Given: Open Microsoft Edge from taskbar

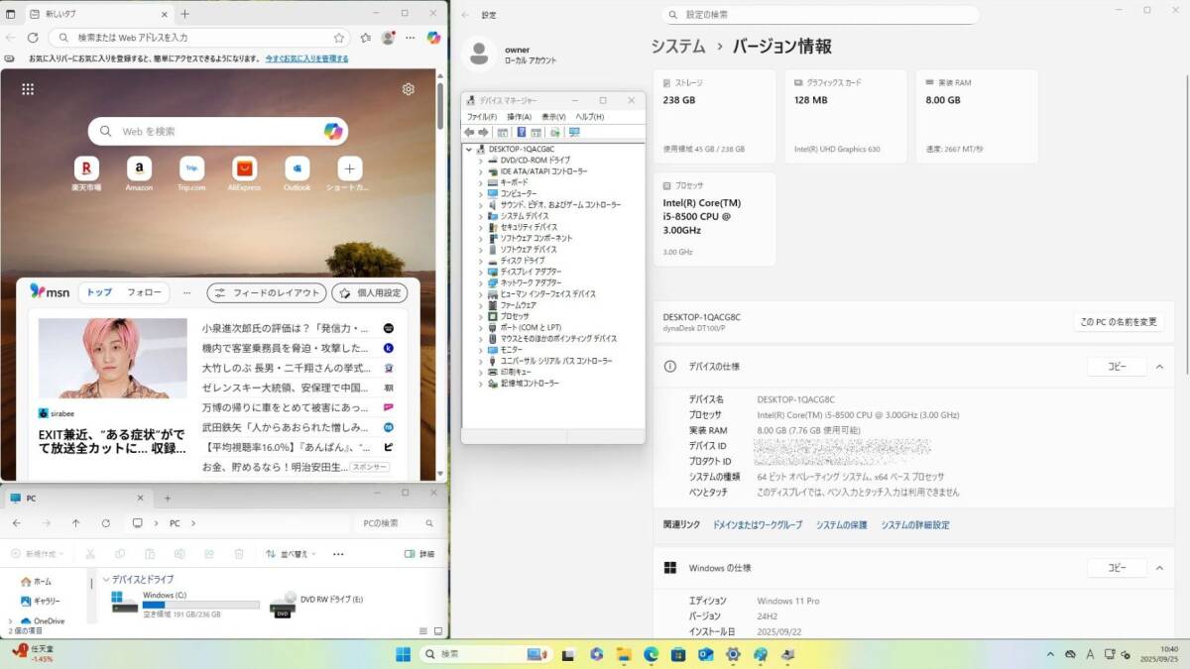Looking at the screenshot, I should coord(651,654).
